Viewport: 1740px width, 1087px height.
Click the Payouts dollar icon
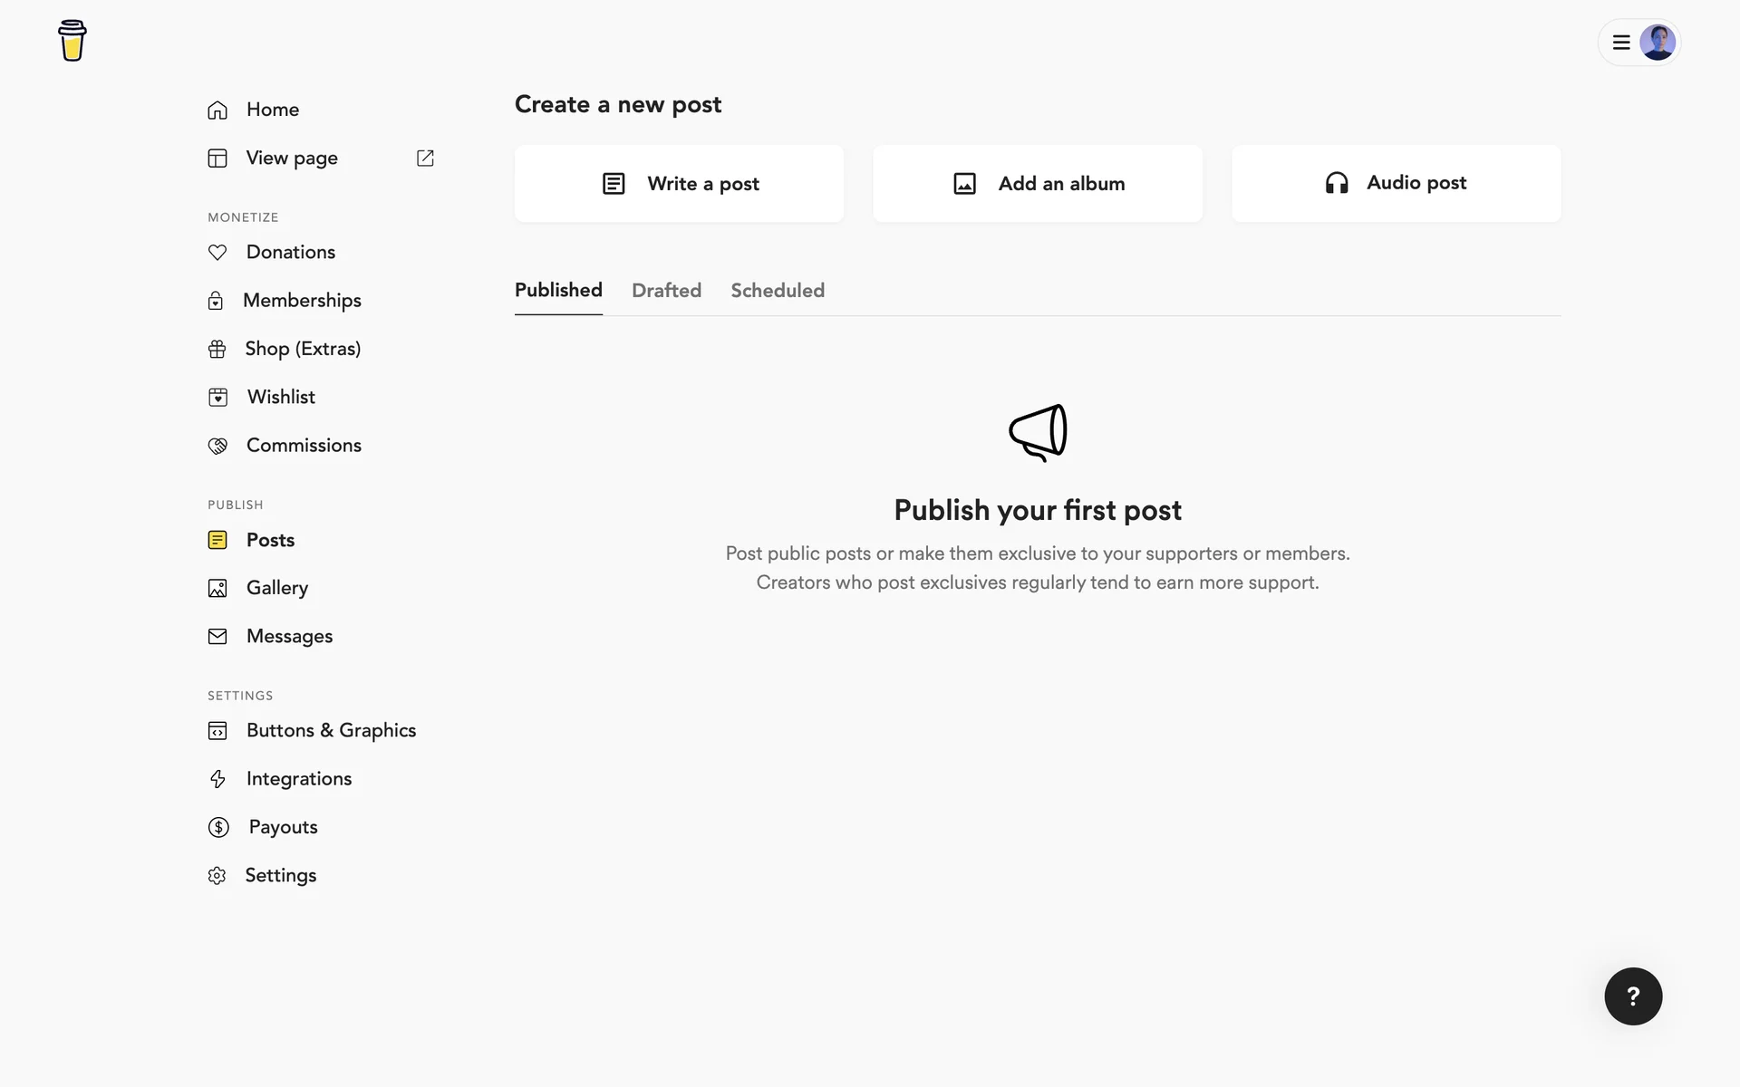[x=218, y=827]
